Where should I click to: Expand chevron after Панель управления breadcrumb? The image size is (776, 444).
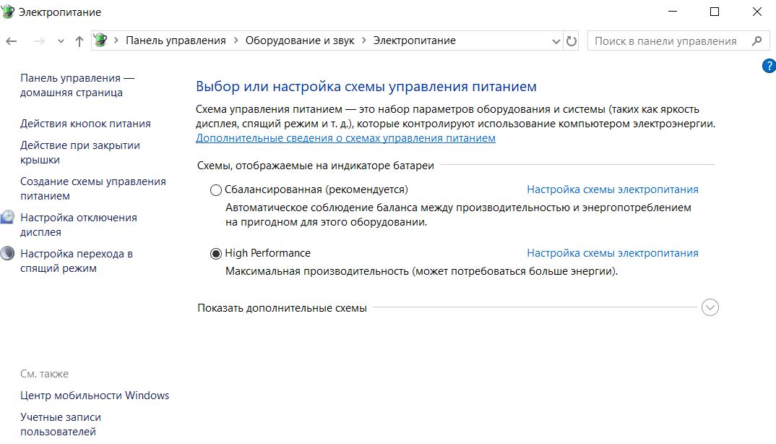point(236,40)
